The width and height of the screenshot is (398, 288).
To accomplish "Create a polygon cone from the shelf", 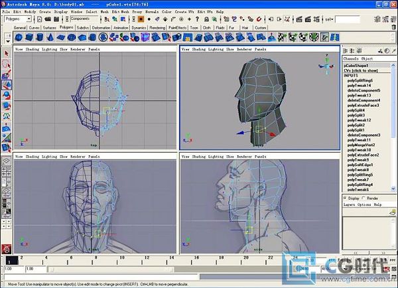I will pos(50,38).
